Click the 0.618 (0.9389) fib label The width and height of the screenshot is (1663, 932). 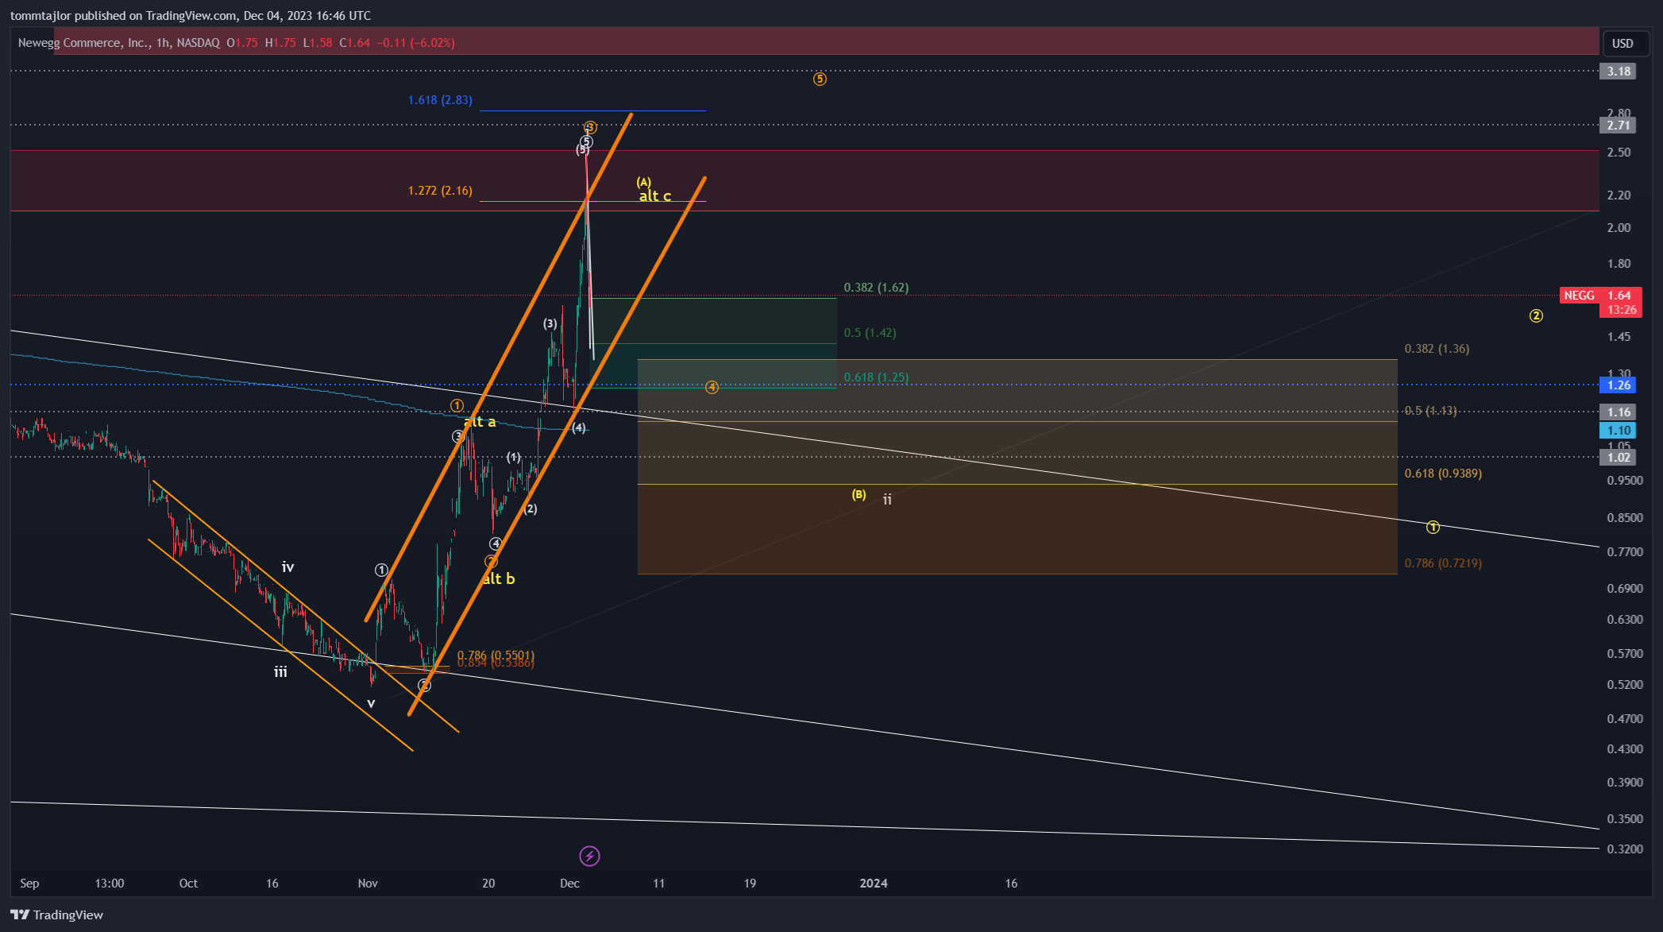coord(1443,474)
